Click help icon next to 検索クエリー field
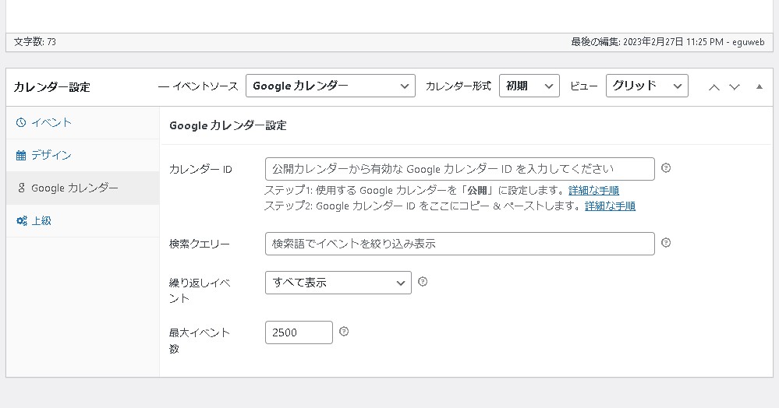 [x=666, y=243]
